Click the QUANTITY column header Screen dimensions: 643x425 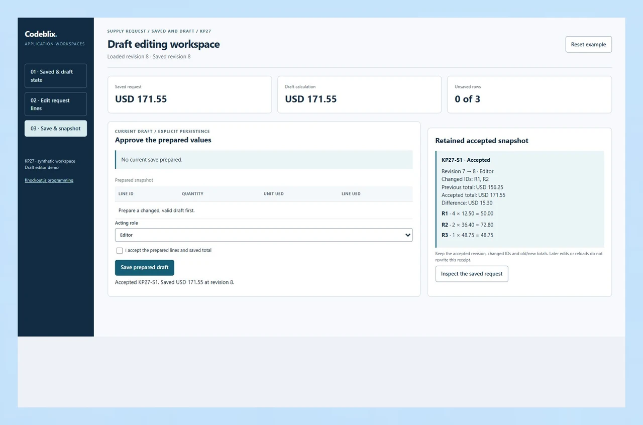192,194
